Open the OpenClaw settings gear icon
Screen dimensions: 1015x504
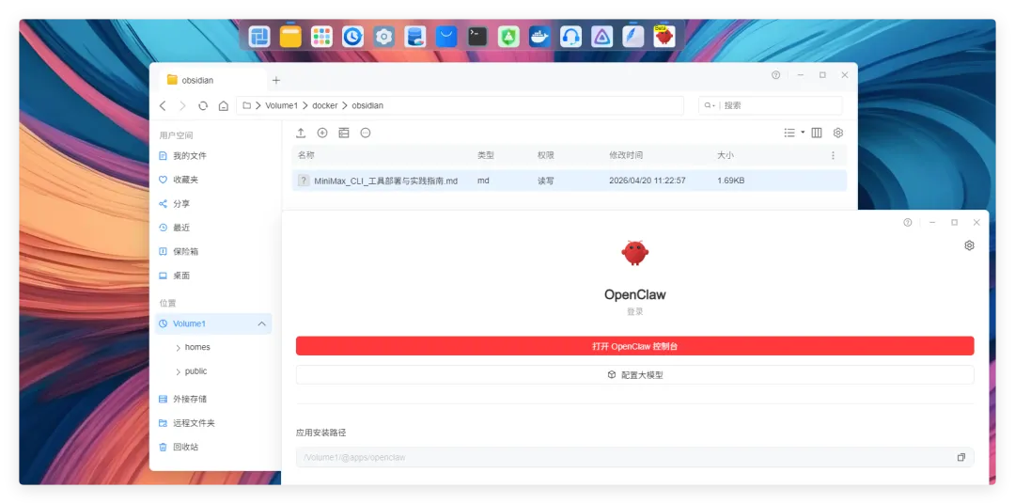pos(969,245)
